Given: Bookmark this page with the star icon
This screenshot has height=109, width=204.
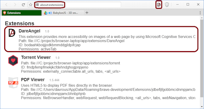Looking at the screenshot, I should pos(30,5).
